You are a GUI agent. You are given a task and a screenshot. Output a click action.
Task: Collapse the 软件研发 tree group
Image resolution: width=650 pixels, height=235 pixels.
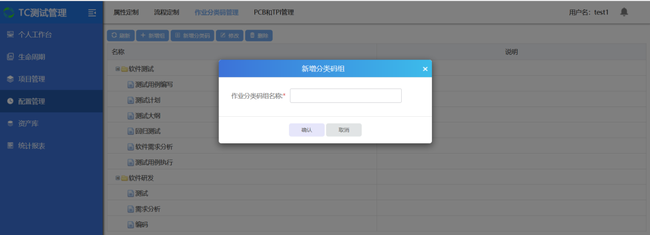(117, 178)
